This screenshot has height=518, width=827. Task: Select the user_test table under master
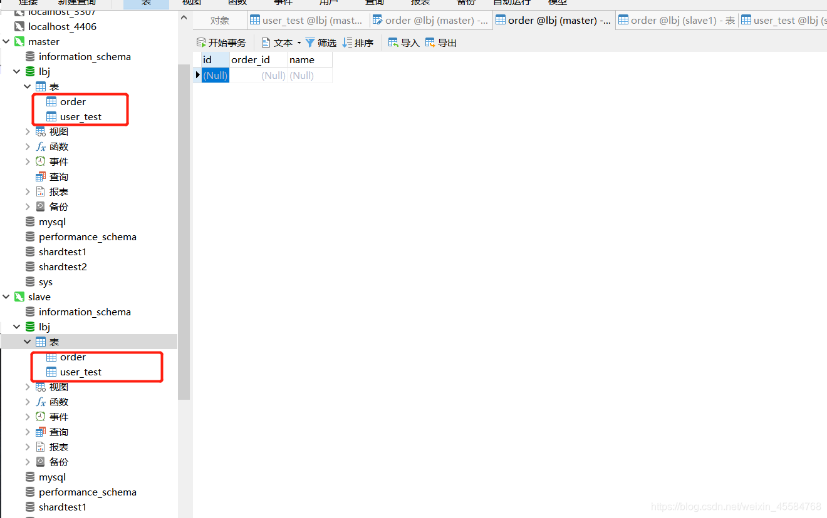tap(80, 116)
